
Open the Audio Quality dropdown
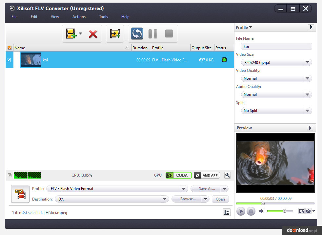click(x=276, y=95)
